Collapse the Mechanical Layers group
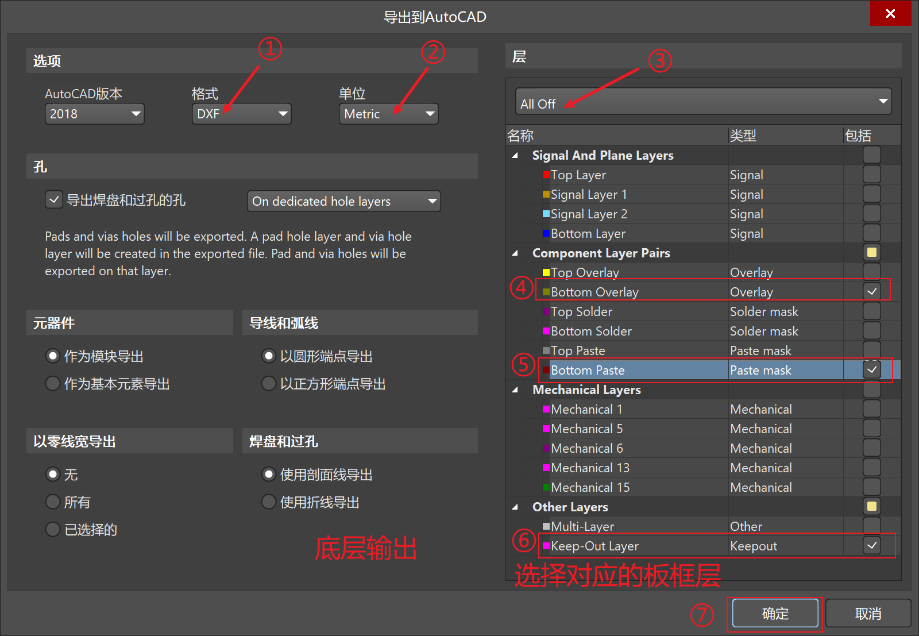 514,390
